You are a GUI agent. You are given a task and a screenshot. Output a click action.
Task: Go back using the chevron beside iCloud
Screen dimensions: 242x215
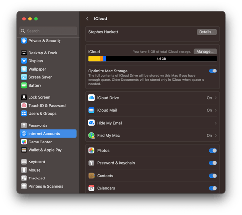[x=87, y=18]
